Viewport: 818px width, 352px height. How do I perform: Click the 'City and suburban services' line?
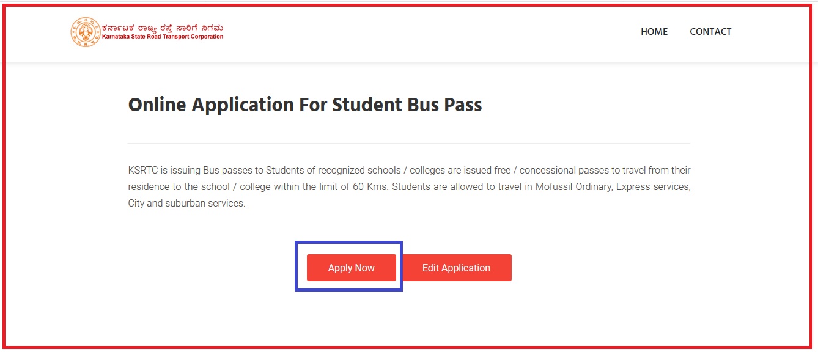pyautogui.click(x=186, y=204)
